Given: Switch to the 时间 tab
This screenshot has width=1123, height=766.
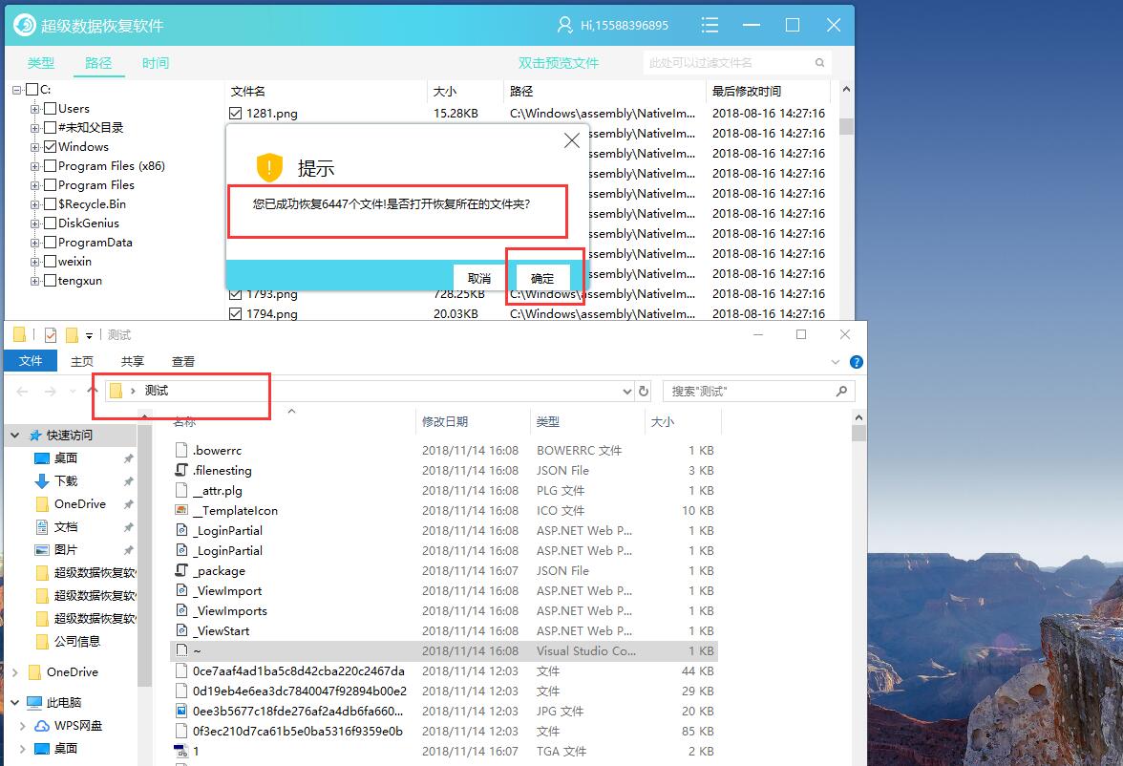Looking at the screenshot, I should 156,63.
